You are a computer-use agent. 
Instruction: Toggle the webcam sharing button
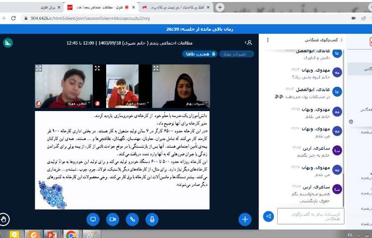[x=112, y=219]
